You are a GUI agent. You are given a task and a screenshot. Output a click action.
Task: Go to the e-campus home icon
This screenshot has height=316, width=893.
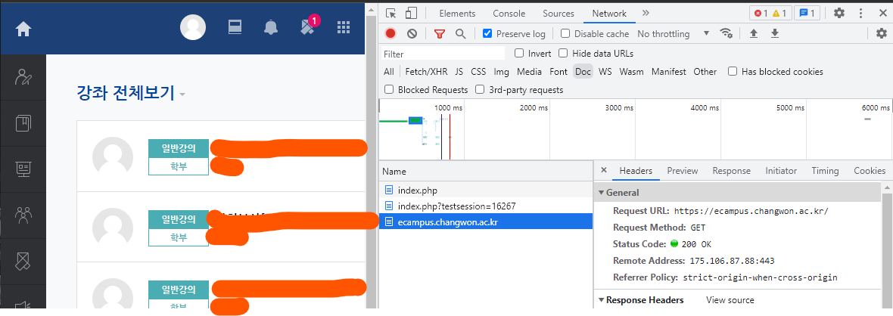tap(23, 29)
